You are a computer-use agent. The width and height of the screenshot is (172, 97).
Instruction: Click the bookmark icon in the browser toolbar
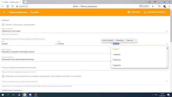pos(153,6)
